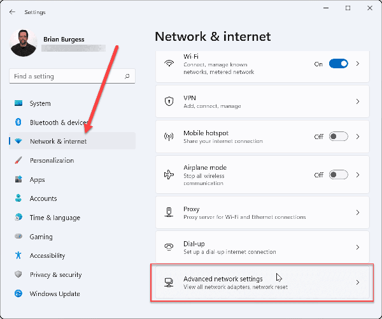Click the Wi-Fi signal icon
The image size is (382, 319).
[169, 63]
